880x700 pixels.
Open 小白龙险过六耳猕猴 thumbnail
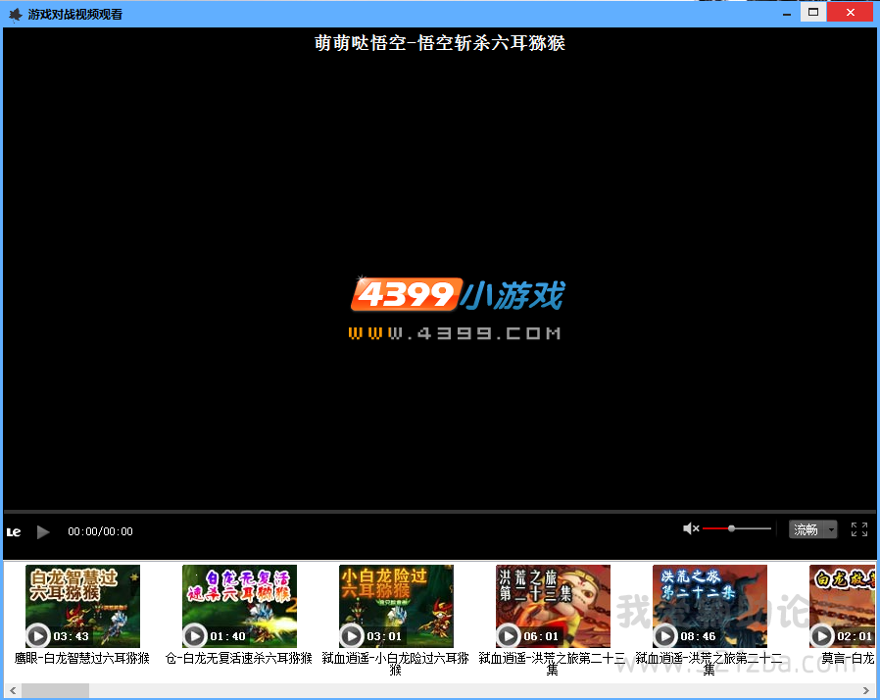pos(396,606)
